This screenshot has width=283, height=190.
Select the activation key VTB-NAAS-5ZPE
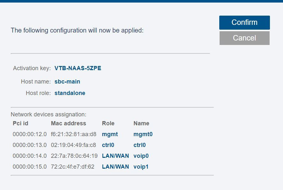[x=78, y=68]
